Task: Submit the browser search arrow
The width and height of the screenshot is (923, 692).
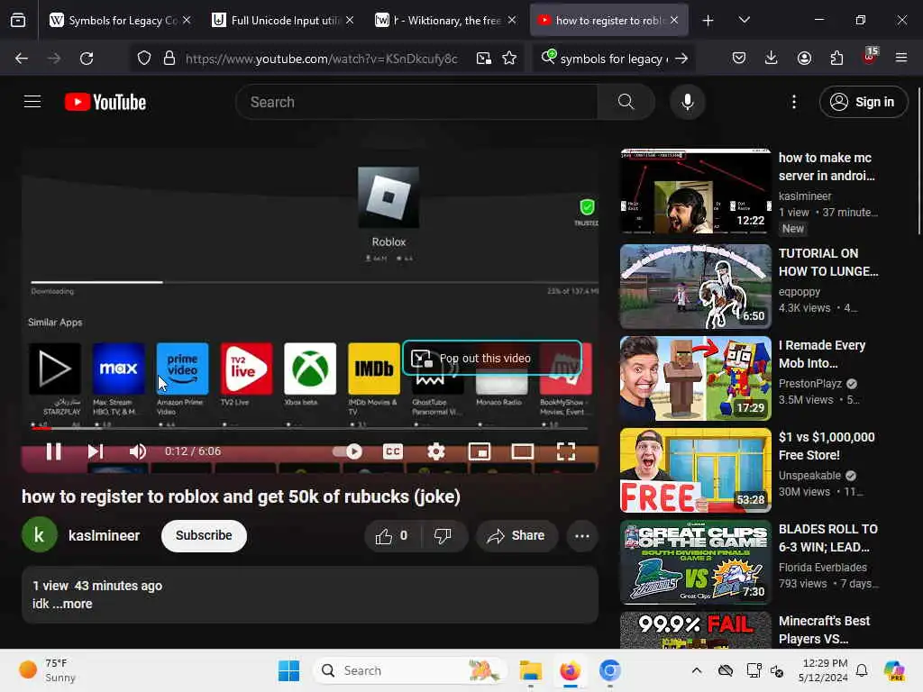Action: pos(681,59)
